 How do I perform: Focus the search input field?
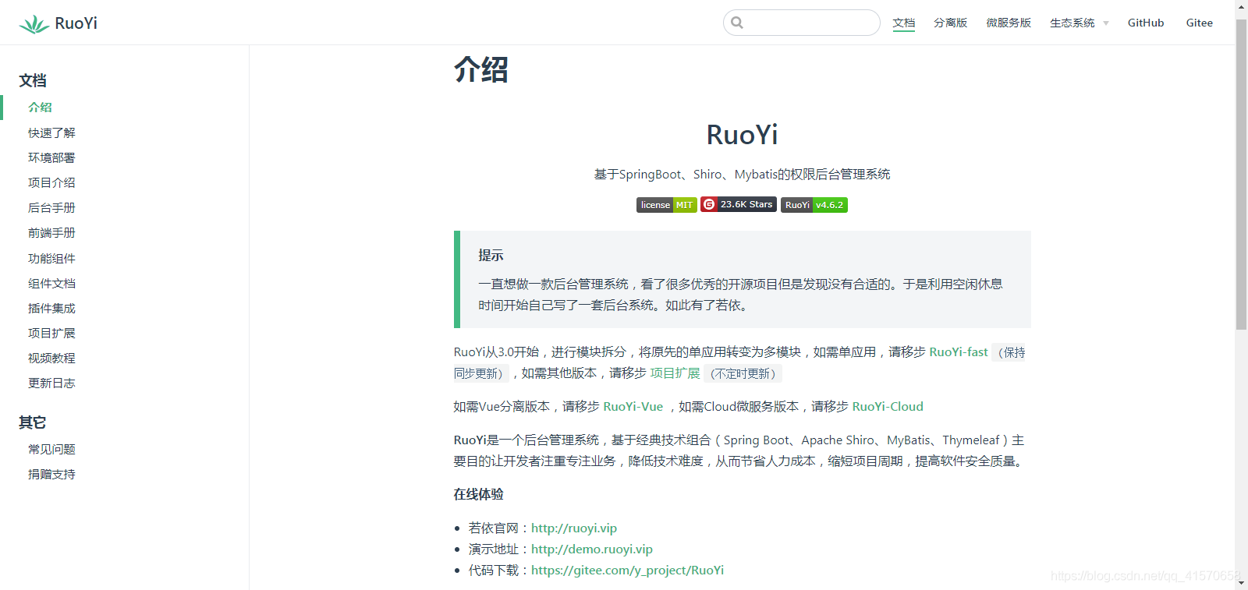[802, 23]
